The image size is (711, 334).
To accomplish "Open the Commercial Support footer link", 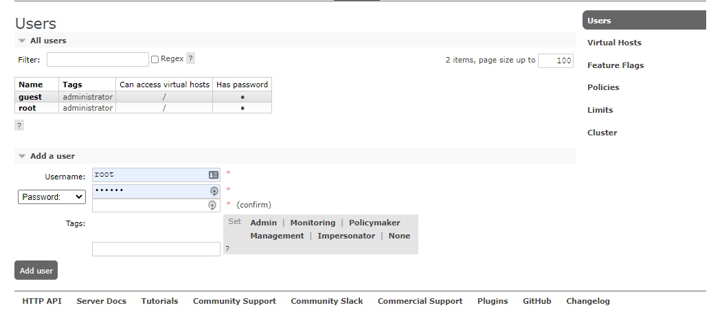I will (420, 301).
